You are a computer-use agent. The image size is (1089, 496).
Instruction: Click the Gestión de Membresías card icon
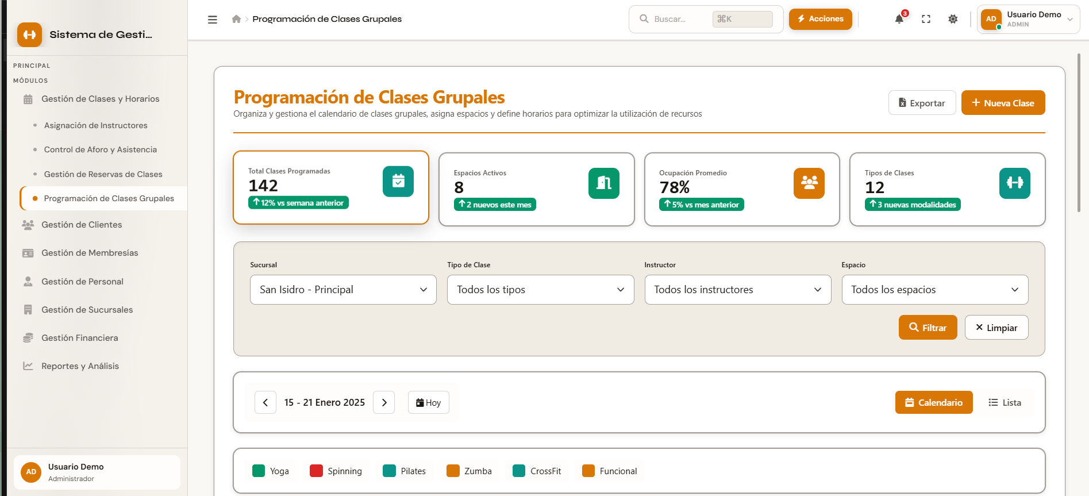pyautogui.click(x=28, y=253)
